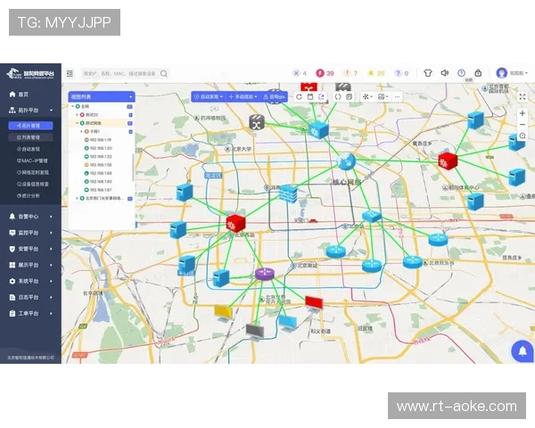Select 192.168.1.56 in the view tree
Viewport: 535px width, 428px height.
[x=99, y=165]
